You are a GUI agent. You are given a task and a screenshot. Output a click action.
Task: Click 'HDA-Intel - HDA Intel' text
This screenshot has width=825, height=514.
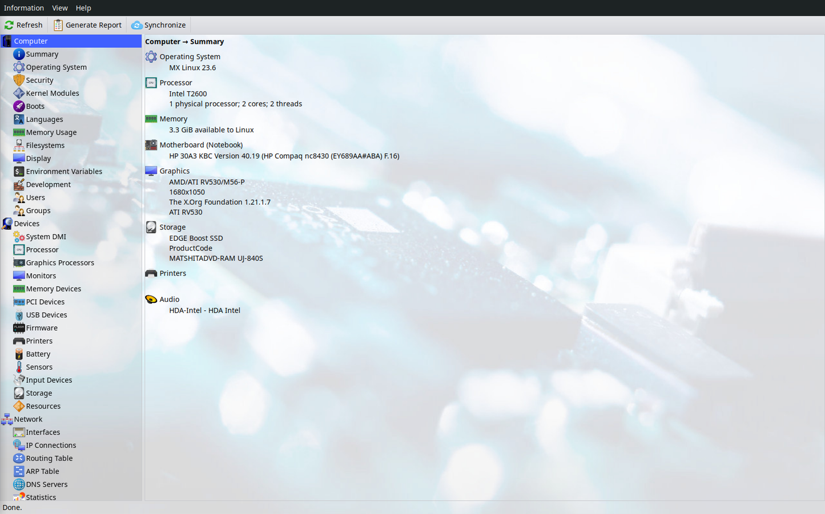pyautogui.click(x=204, y=310)
